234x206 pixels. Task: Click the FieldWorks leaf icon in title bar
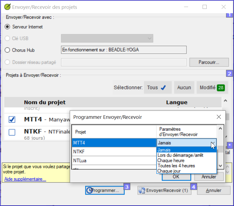coord(7,7)
